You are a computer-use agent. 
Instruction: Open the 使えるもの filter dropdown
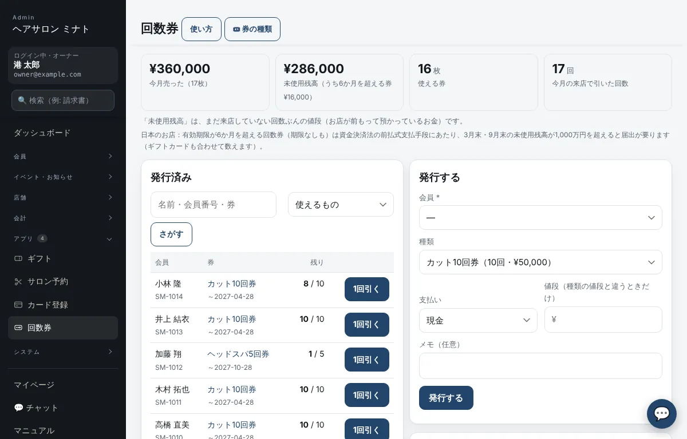point(341,205)
